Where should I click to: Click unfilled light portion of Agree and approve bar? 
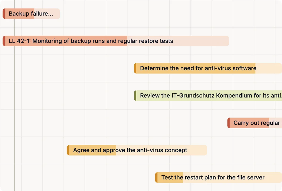click(x=161, y=150)
